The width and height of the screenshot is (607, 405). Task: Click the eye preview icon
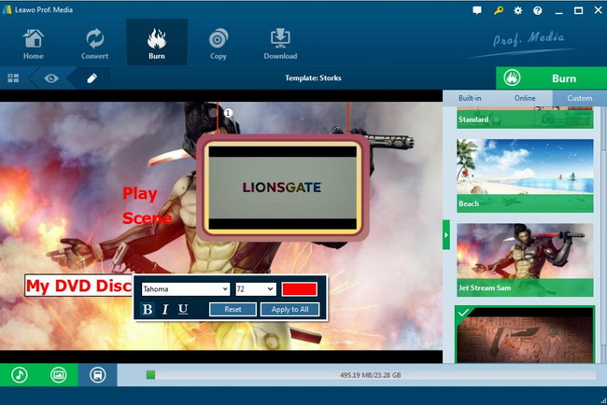51,78
